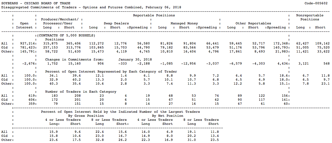Click the Other Reportables header label
Image resolution: width=332 pixels, height=143 pixels.
click(x=253, y=23)
